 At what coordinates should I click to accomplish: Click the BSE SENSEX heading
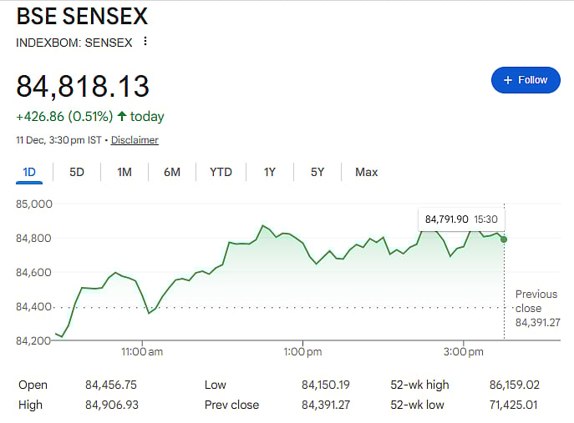(81, 15)
